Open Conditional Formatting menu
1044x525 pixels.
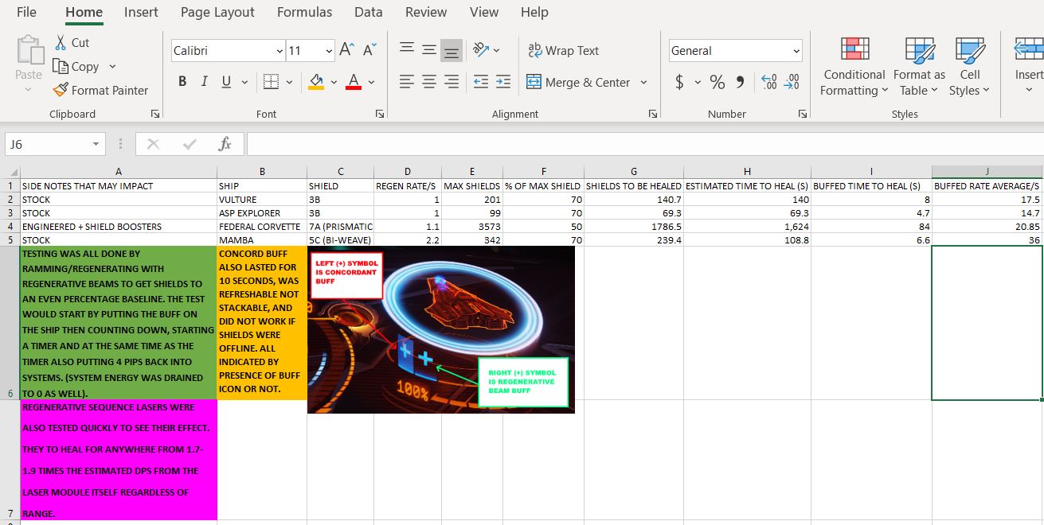[x=854, y=67]
